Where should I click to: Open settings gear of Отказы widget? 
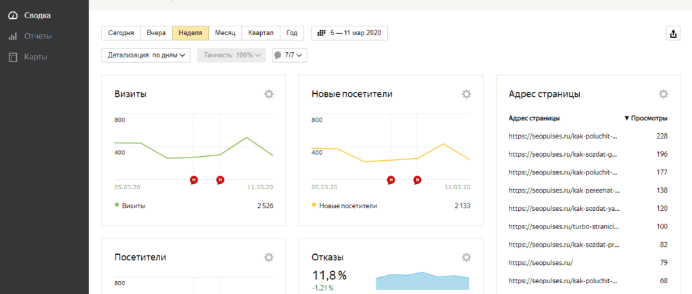tap(466, 257)
